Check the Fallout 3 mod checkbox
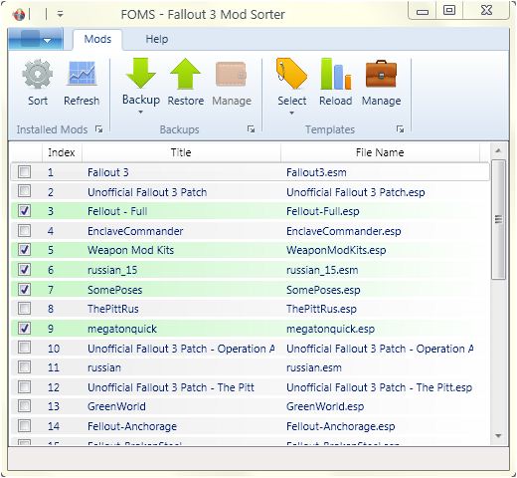 (x=24, y=171)
